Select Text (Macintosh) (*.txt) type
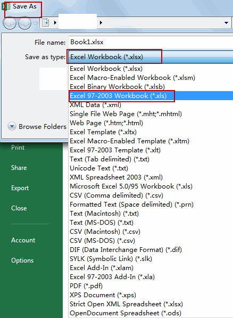The image size is (233, 318). pos(151,214)
